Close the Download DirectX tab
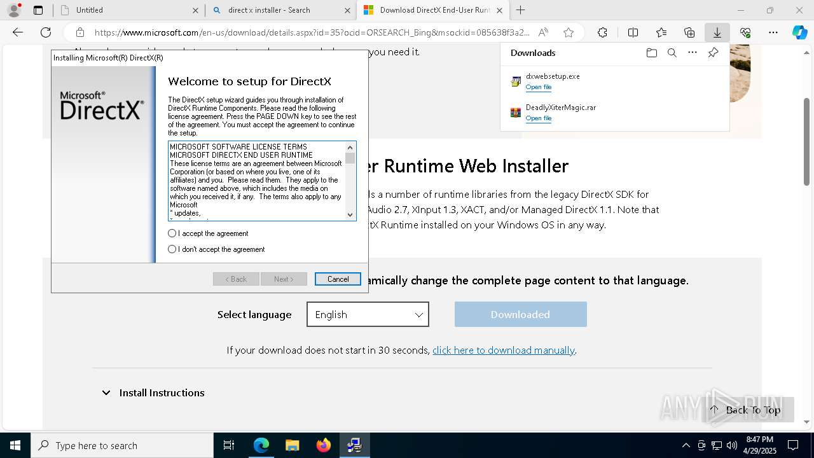The width and height of the screenshot is (814, 458). click(x=499, y=10)
